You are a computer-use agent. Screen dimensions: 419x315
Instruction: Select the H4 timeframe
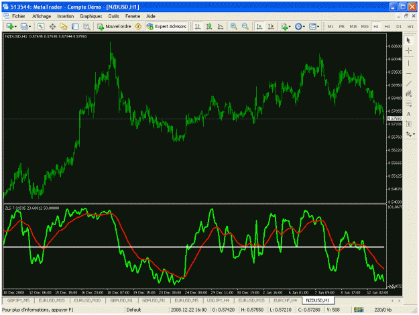pyautogui.click(x=387, y=26)
